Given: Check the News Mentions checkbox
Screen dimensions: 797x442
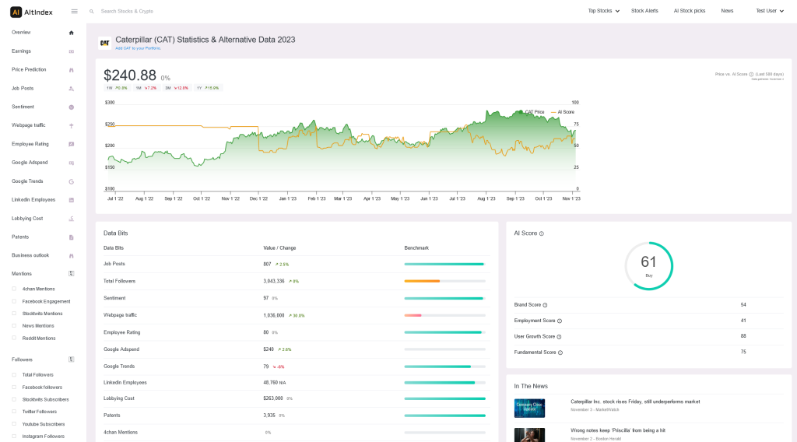Looking at the screenshot, I should (x=14, y=325).
